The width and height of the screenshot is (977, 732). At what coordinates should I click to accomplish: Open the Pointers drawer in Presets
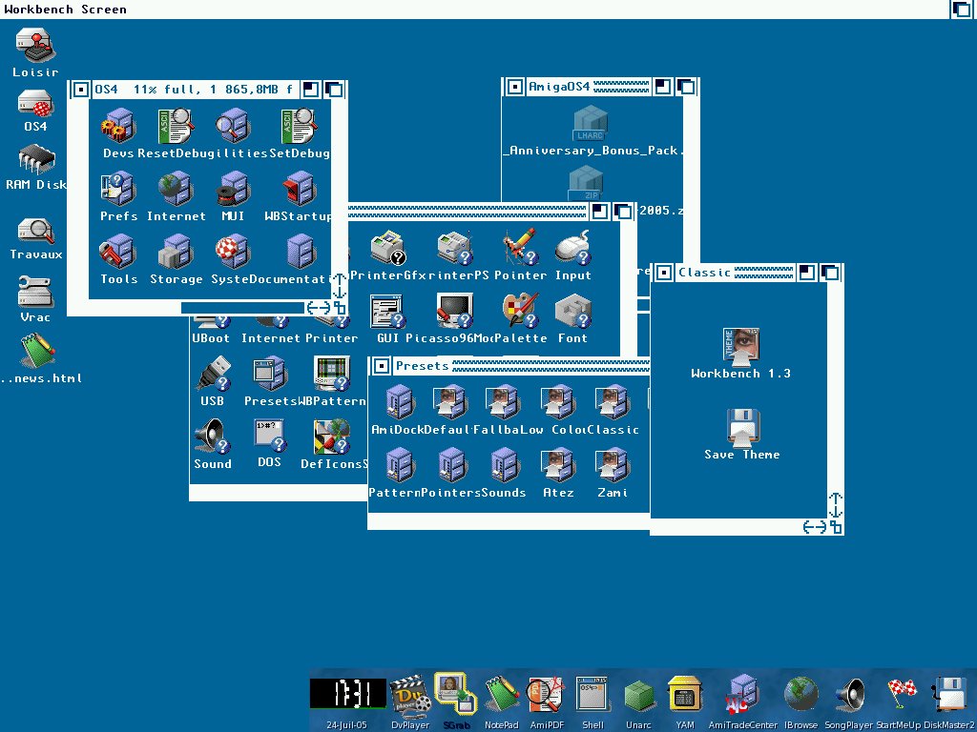point(451,464)
